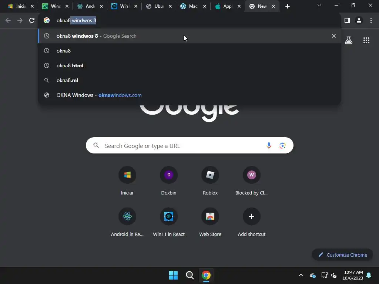The image size is (379, 284).
Task: Open the Doxbin shortcut tile
Action: 169,180
